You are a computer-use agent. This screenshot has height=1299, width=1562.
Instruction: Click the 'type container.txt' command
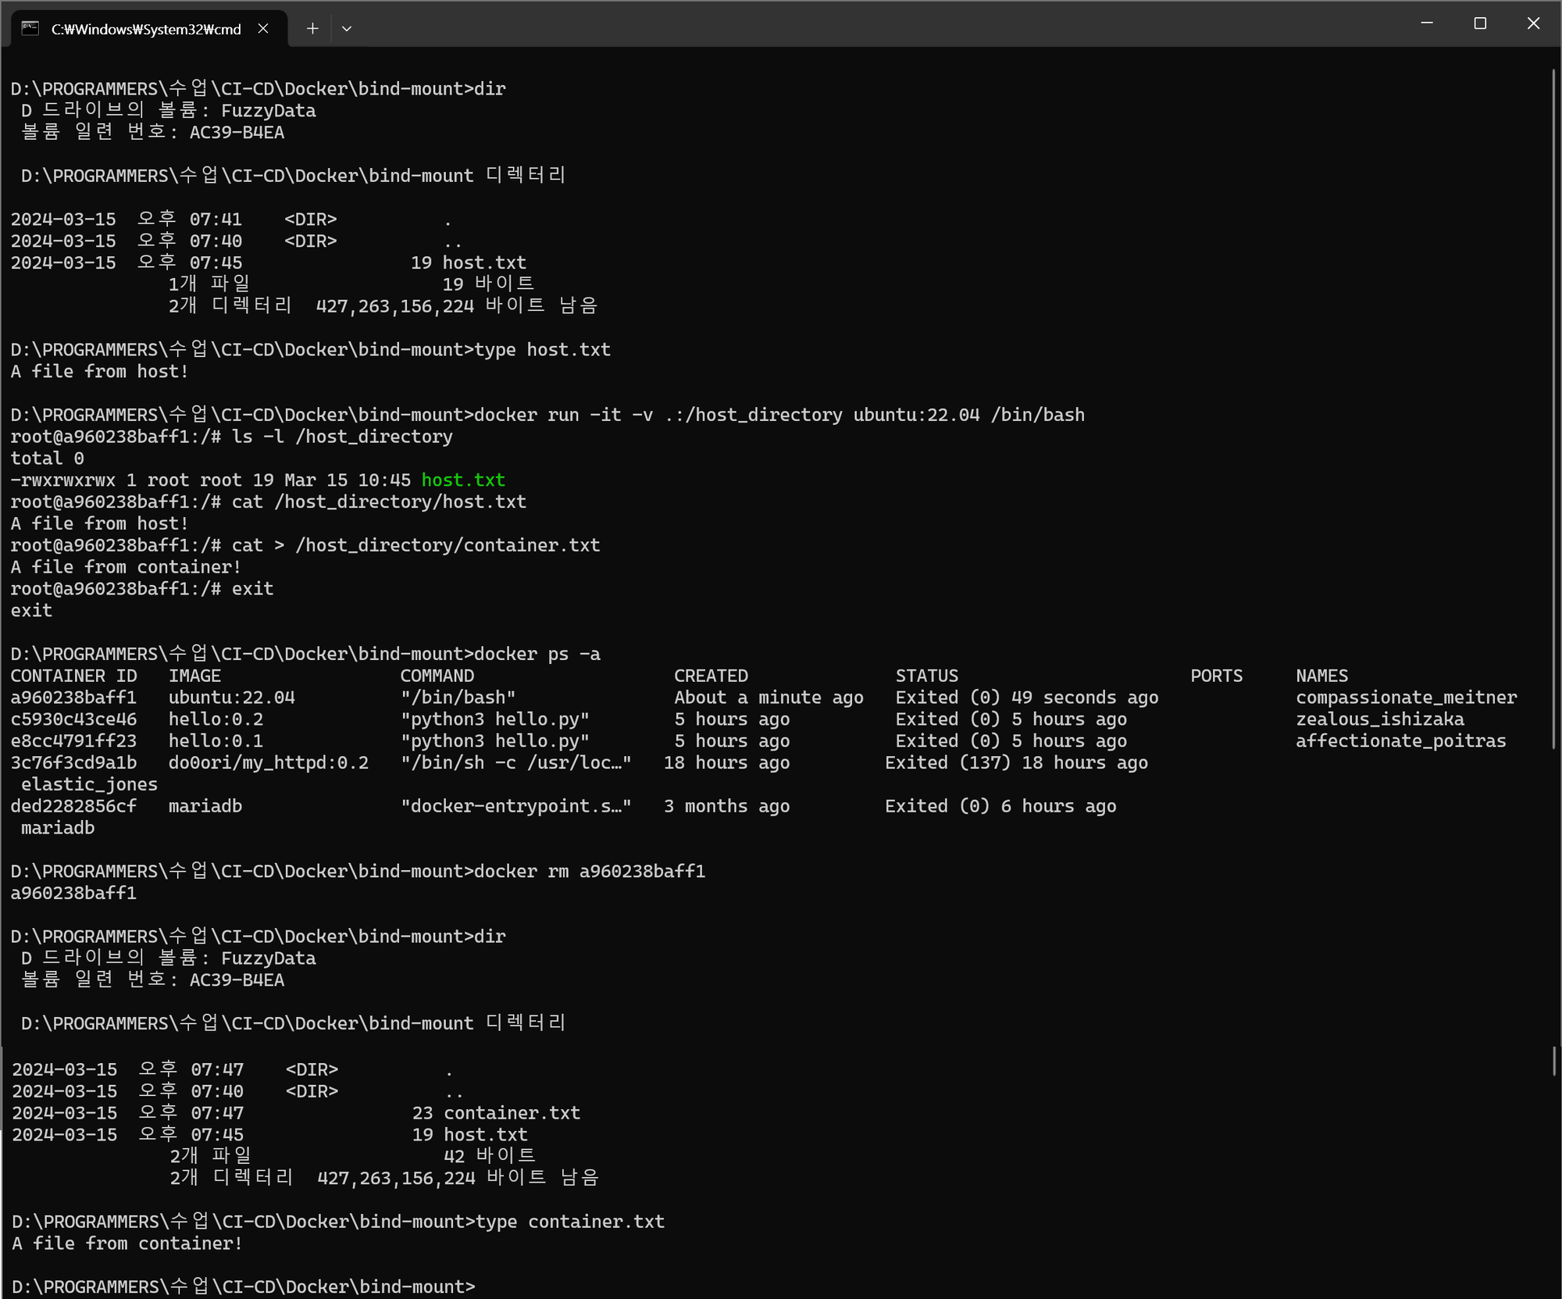570,1221
